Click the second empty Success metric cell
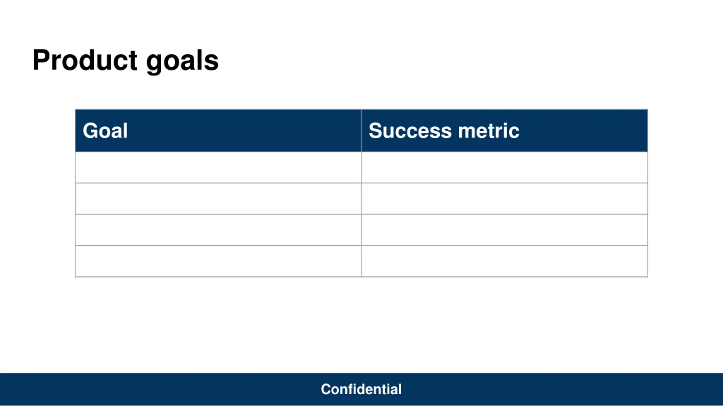723x406 pixels. click(504, 199)
